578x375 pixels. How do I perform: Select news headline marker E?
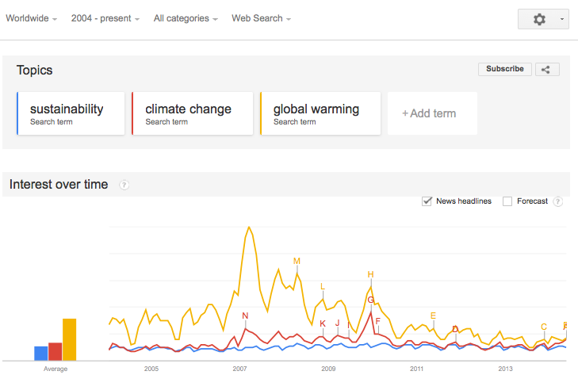[433, 316]
